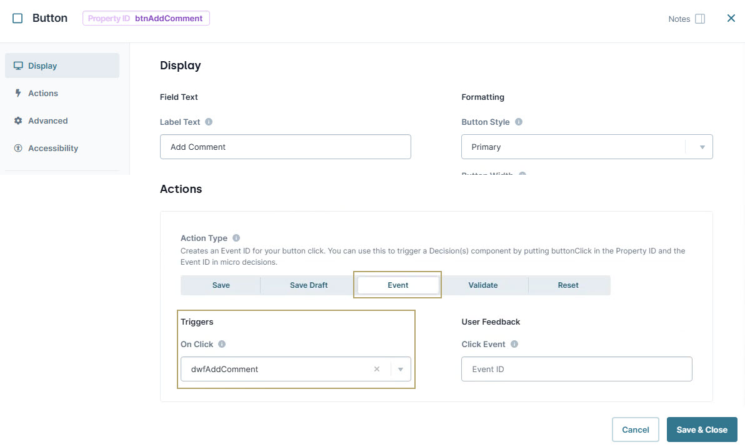Open Accessibility via its sidebar icon
The width and height of the screenshot is (745, 447).
coord(18,148)
